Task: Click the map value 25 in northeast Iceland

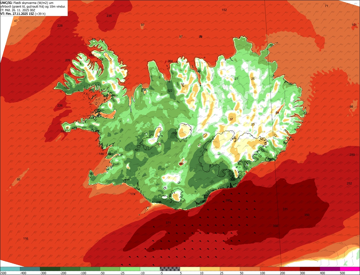Action: [253, 79]
